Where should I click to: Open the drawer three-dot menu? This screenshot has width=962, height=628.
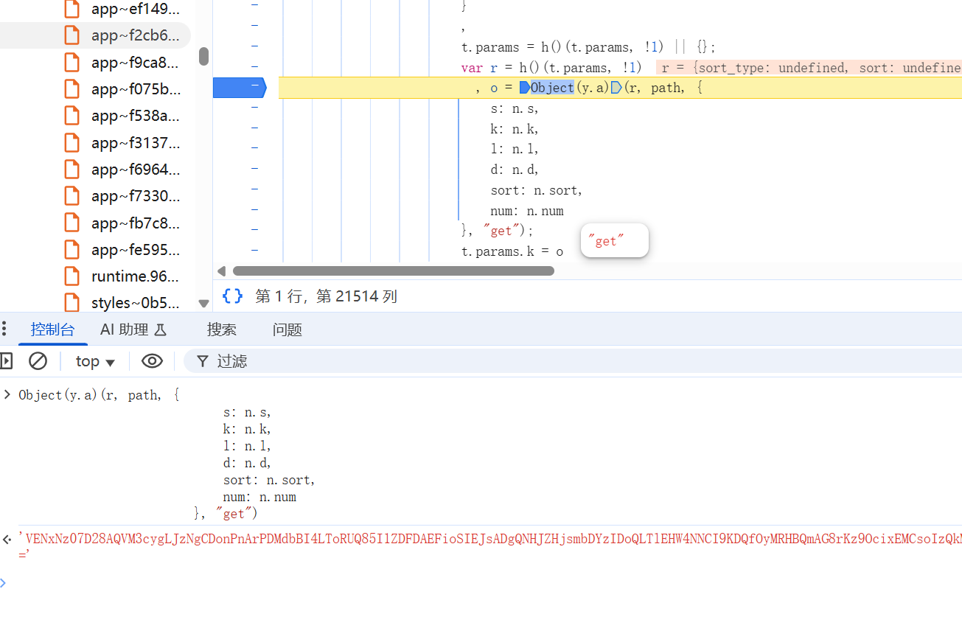pyautogui.click(x=4, y=329)
